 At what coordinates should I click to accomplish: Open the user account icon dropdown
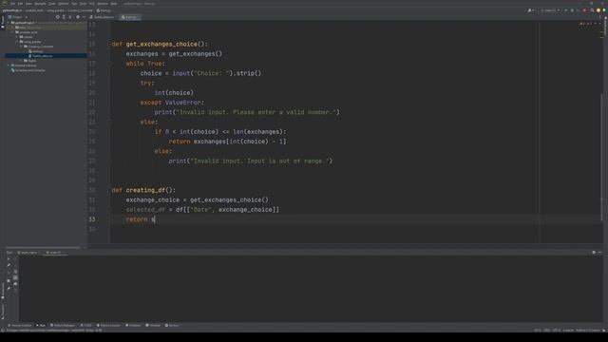531,10
